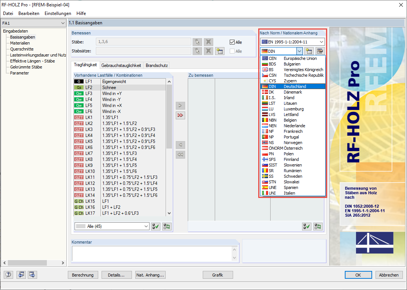
Task: Choose NF Frankreich in annex list
Action: (293, 131)
